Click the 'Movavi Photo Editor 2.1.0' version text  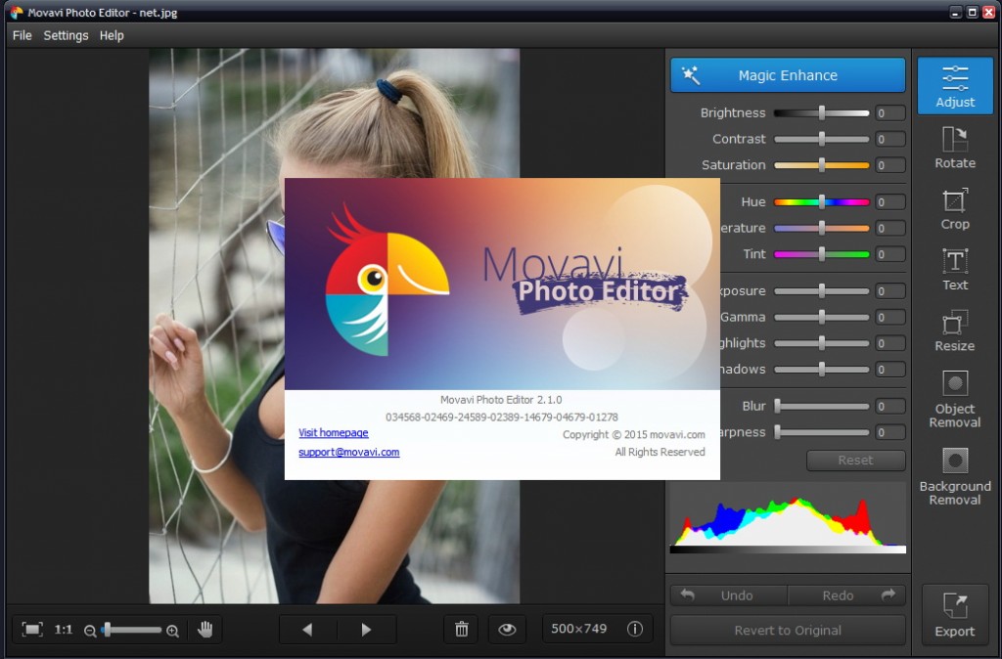click(501, 400)
